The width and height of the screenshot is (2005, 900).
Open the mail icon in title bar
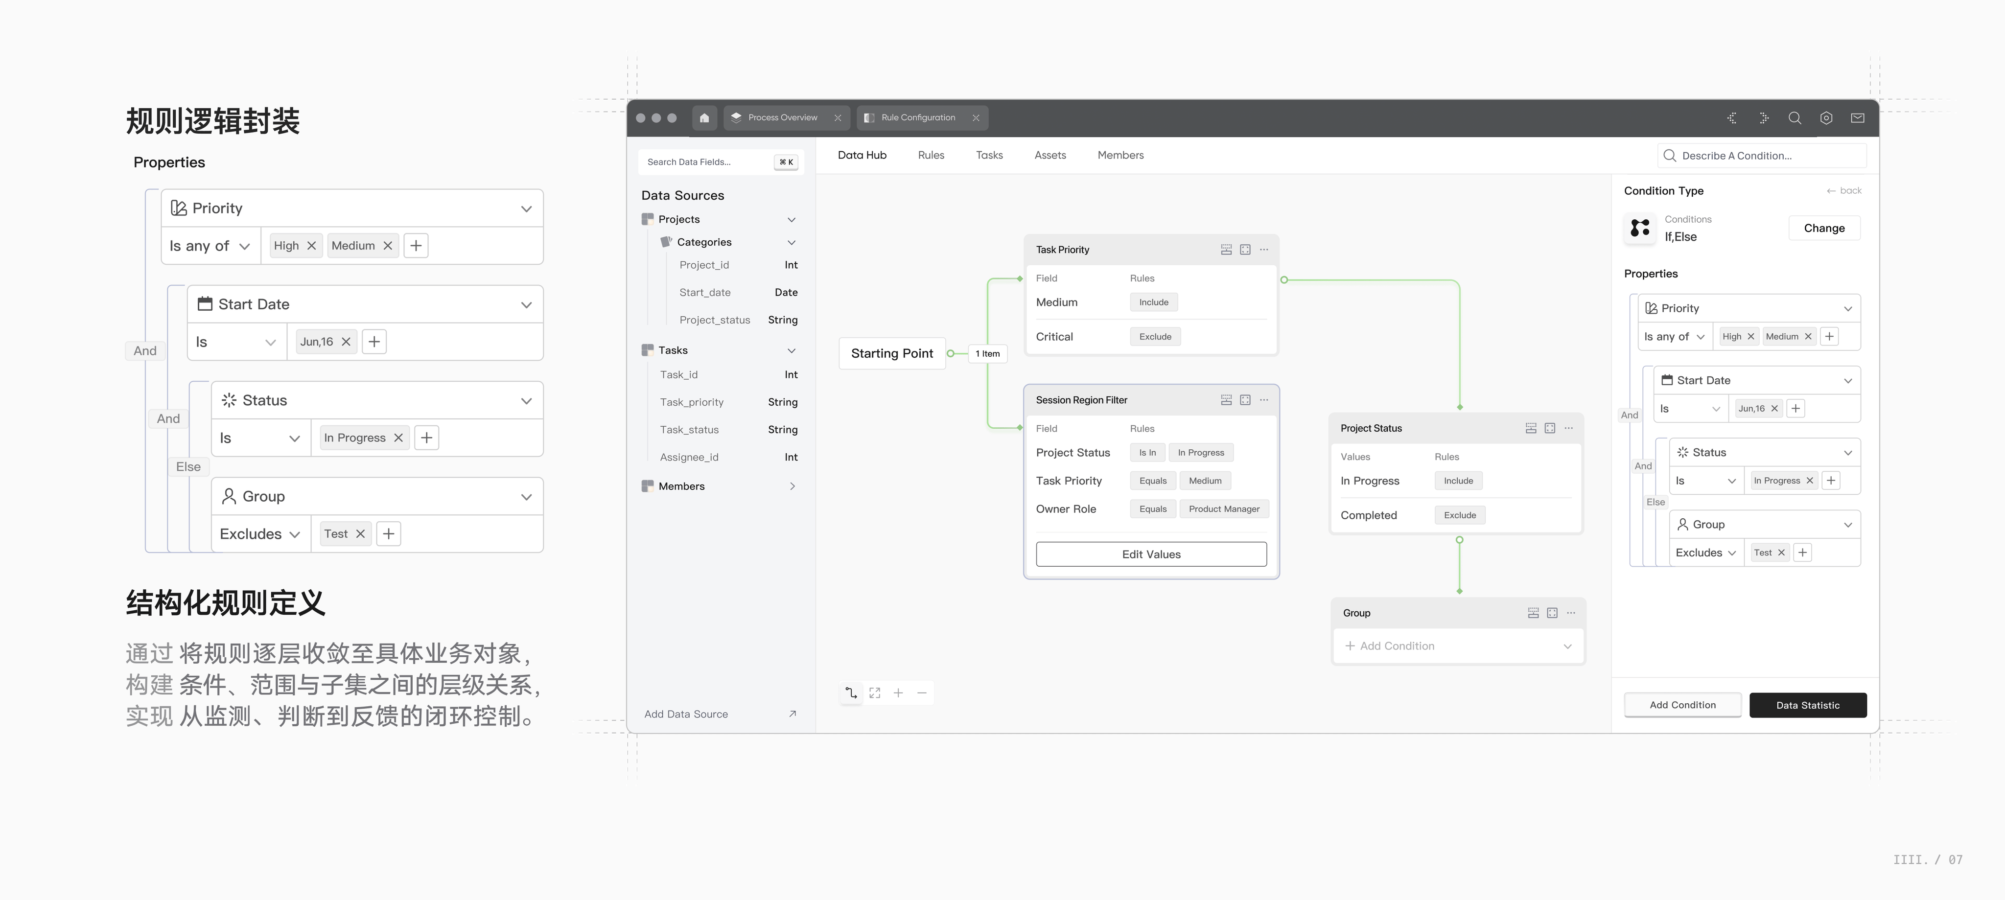(1857, 118)
